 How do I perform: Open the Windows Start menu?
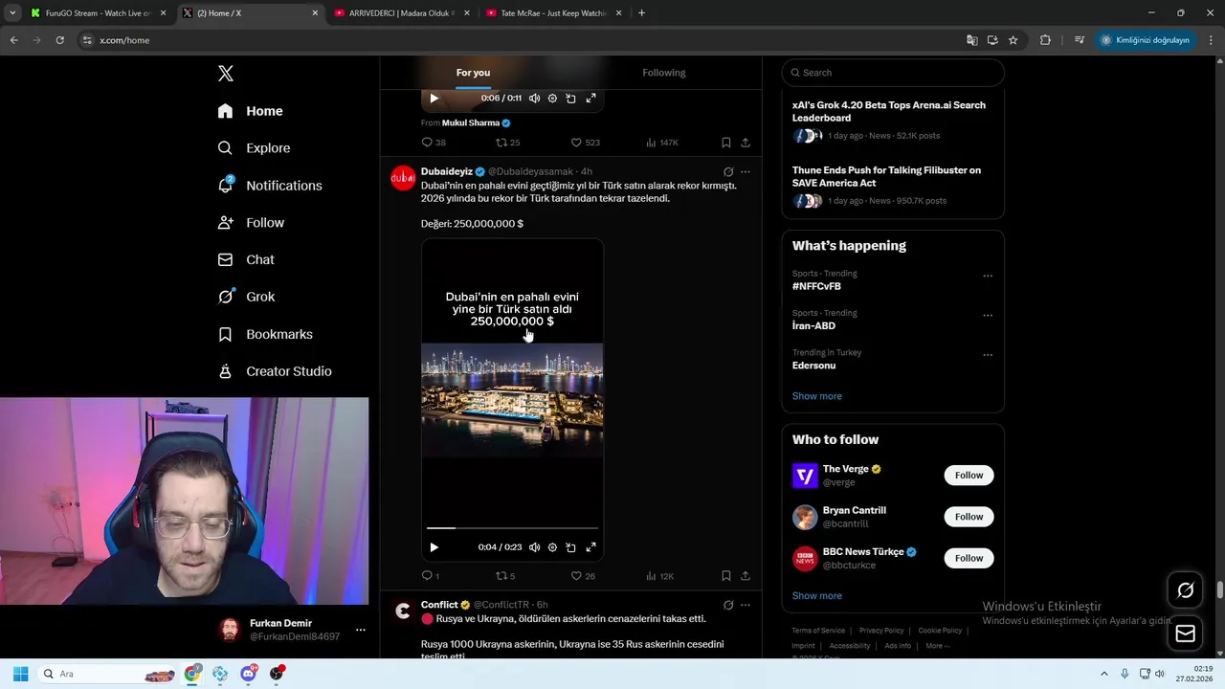click(x=20, y=674)
